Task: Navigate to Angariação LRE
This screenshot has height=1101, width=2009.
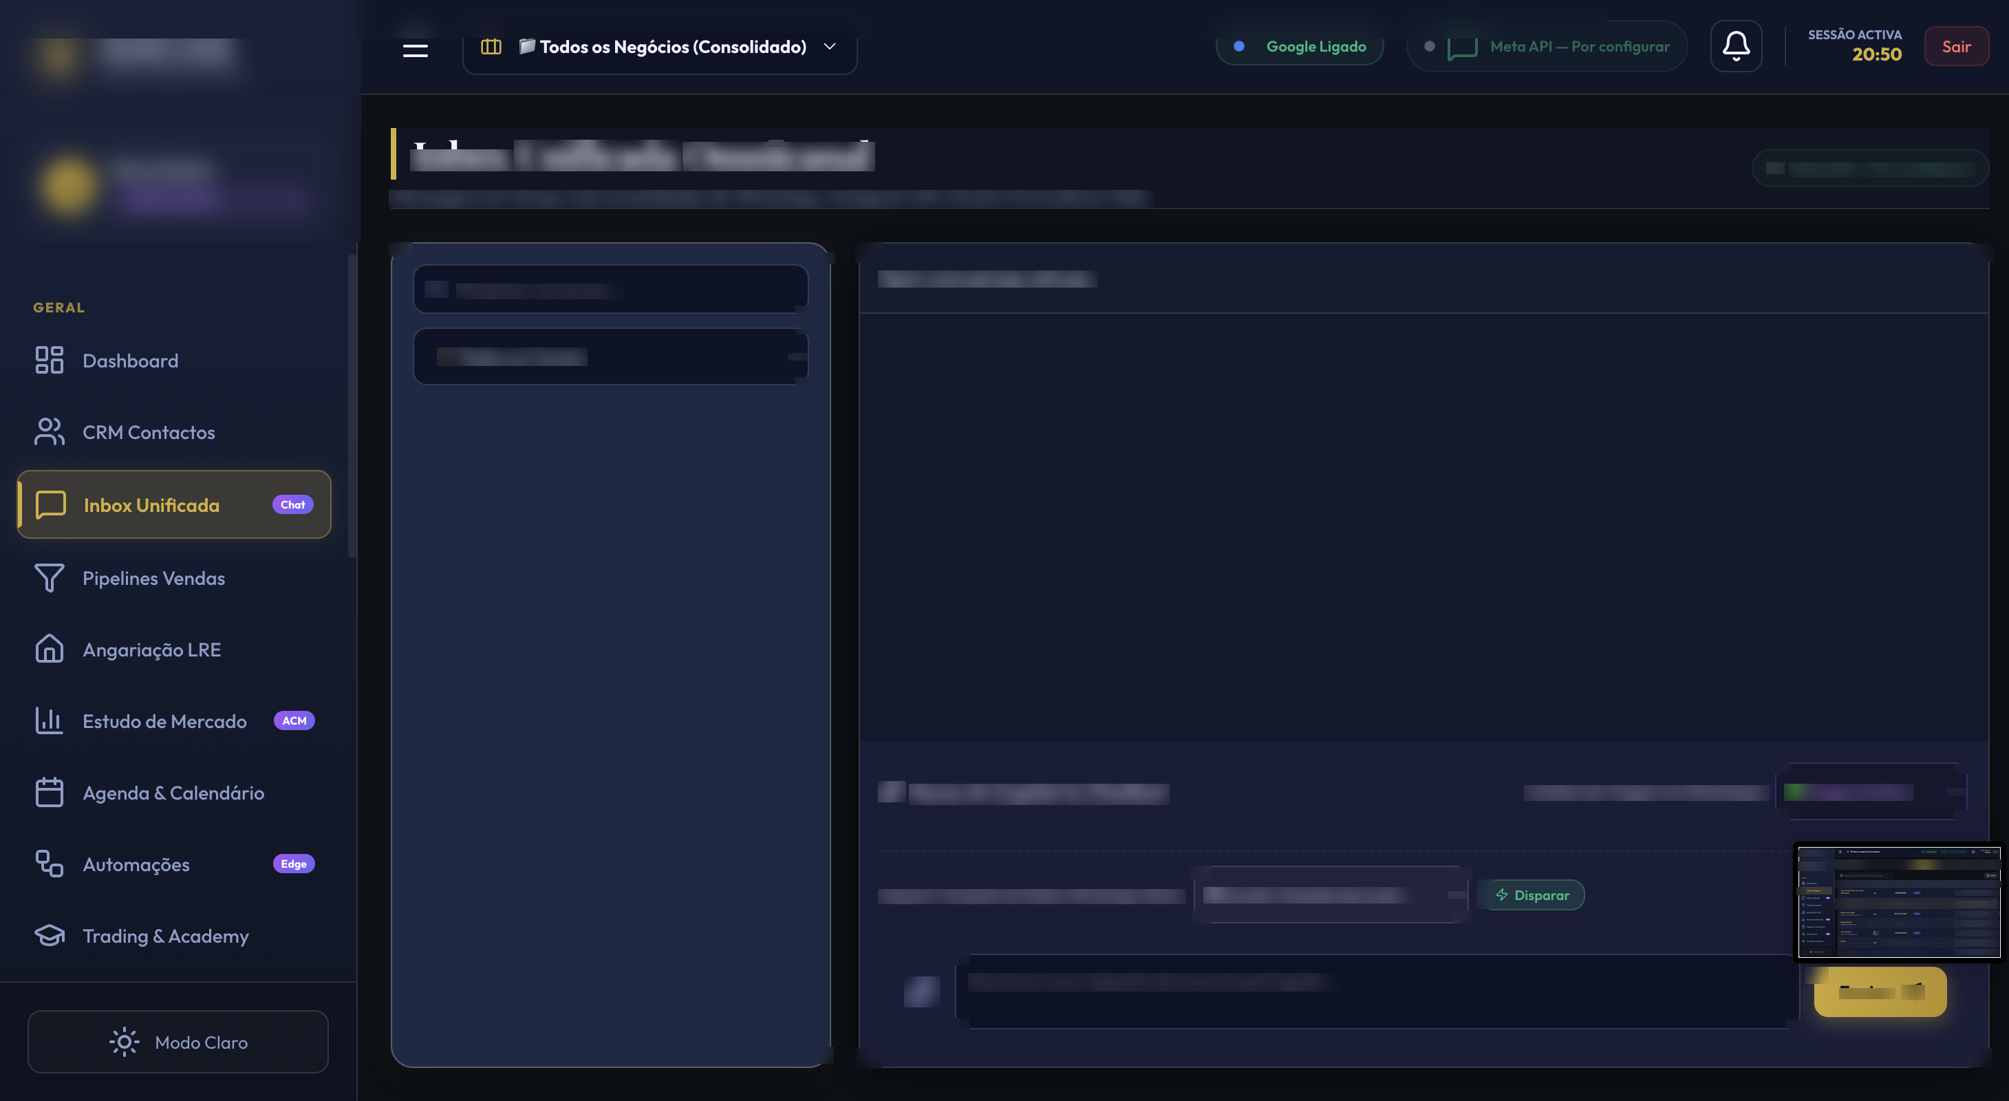Action: point(175,650)
